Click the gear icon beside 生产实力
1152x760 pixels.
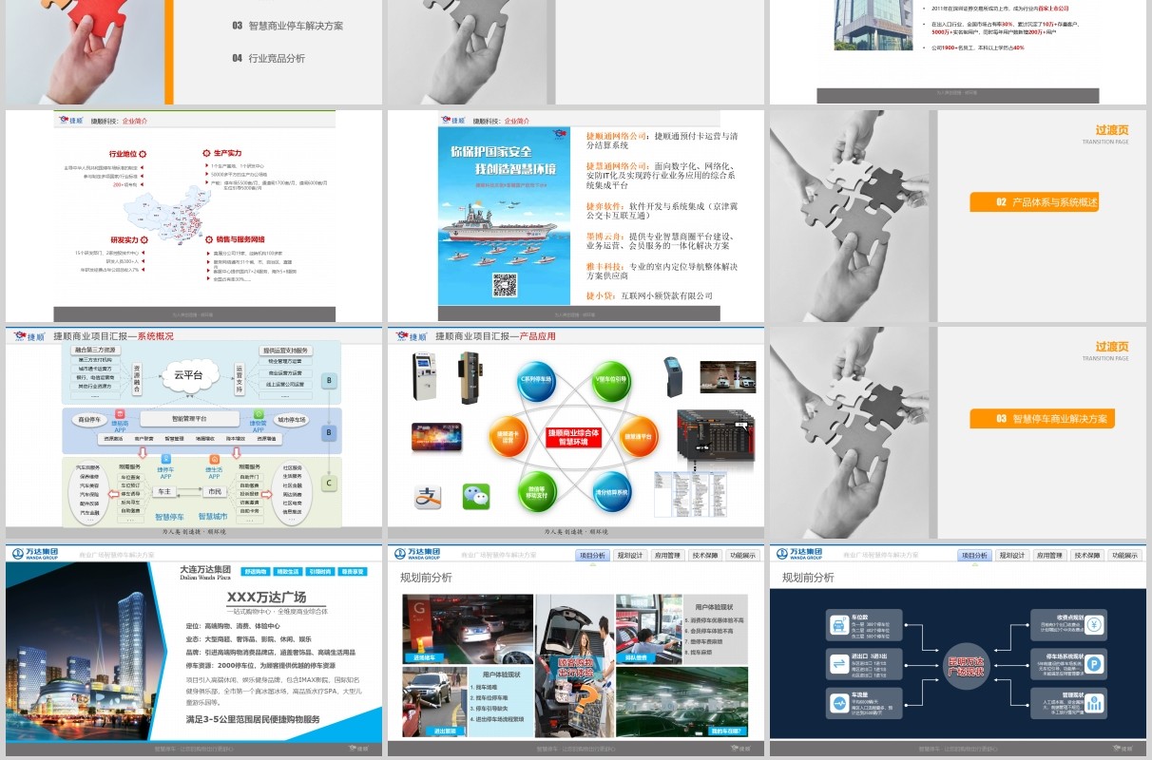pyautogui.click(x=205, y=153)
